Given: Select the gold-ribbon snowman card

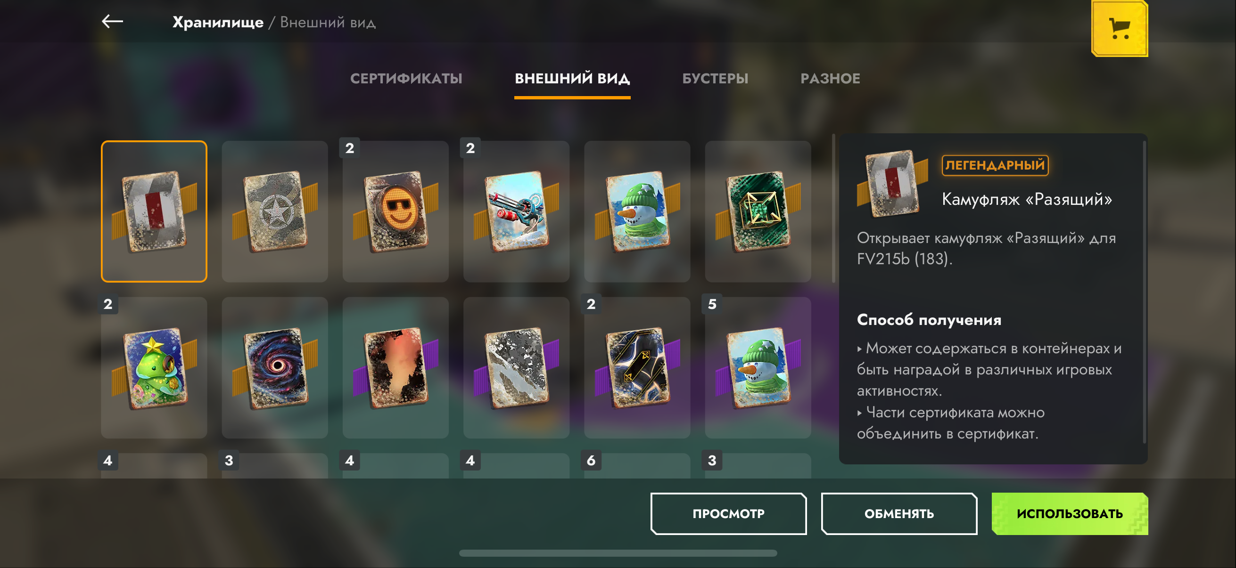Looking at the screenshot, I should 638,211.
